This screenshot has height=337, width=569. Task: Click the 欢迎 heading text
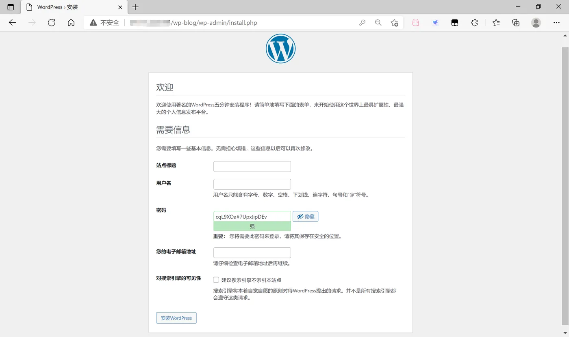click(x=165, y=87)
